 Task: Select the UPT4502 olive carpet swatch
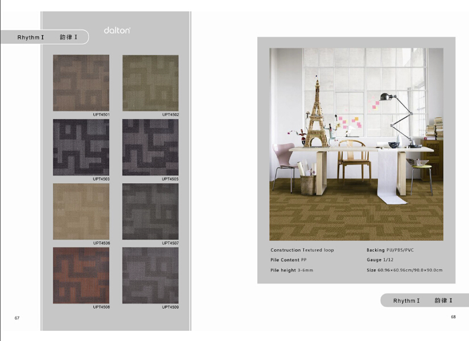pos(150,83)
